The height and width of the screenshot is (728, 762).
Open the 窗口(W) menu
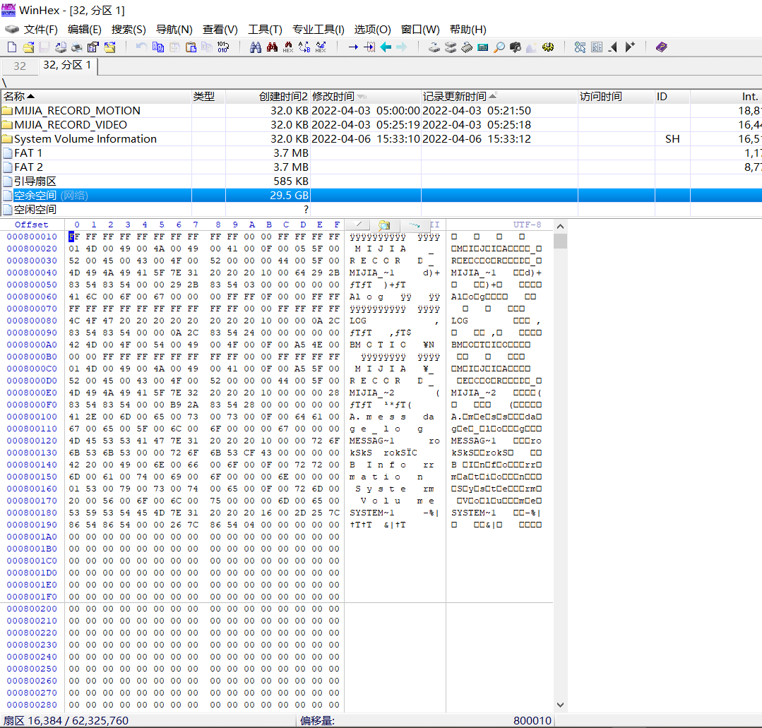pos(420,30)
